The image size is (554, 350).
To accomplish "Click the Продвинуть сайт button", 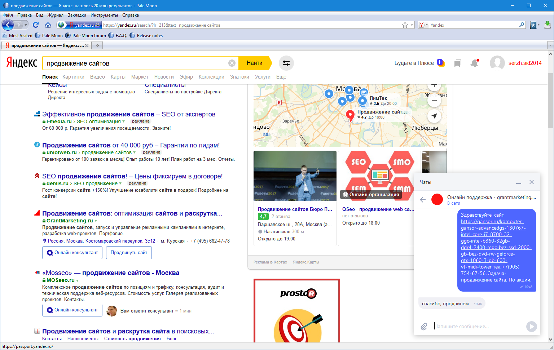I will point(129,253).
